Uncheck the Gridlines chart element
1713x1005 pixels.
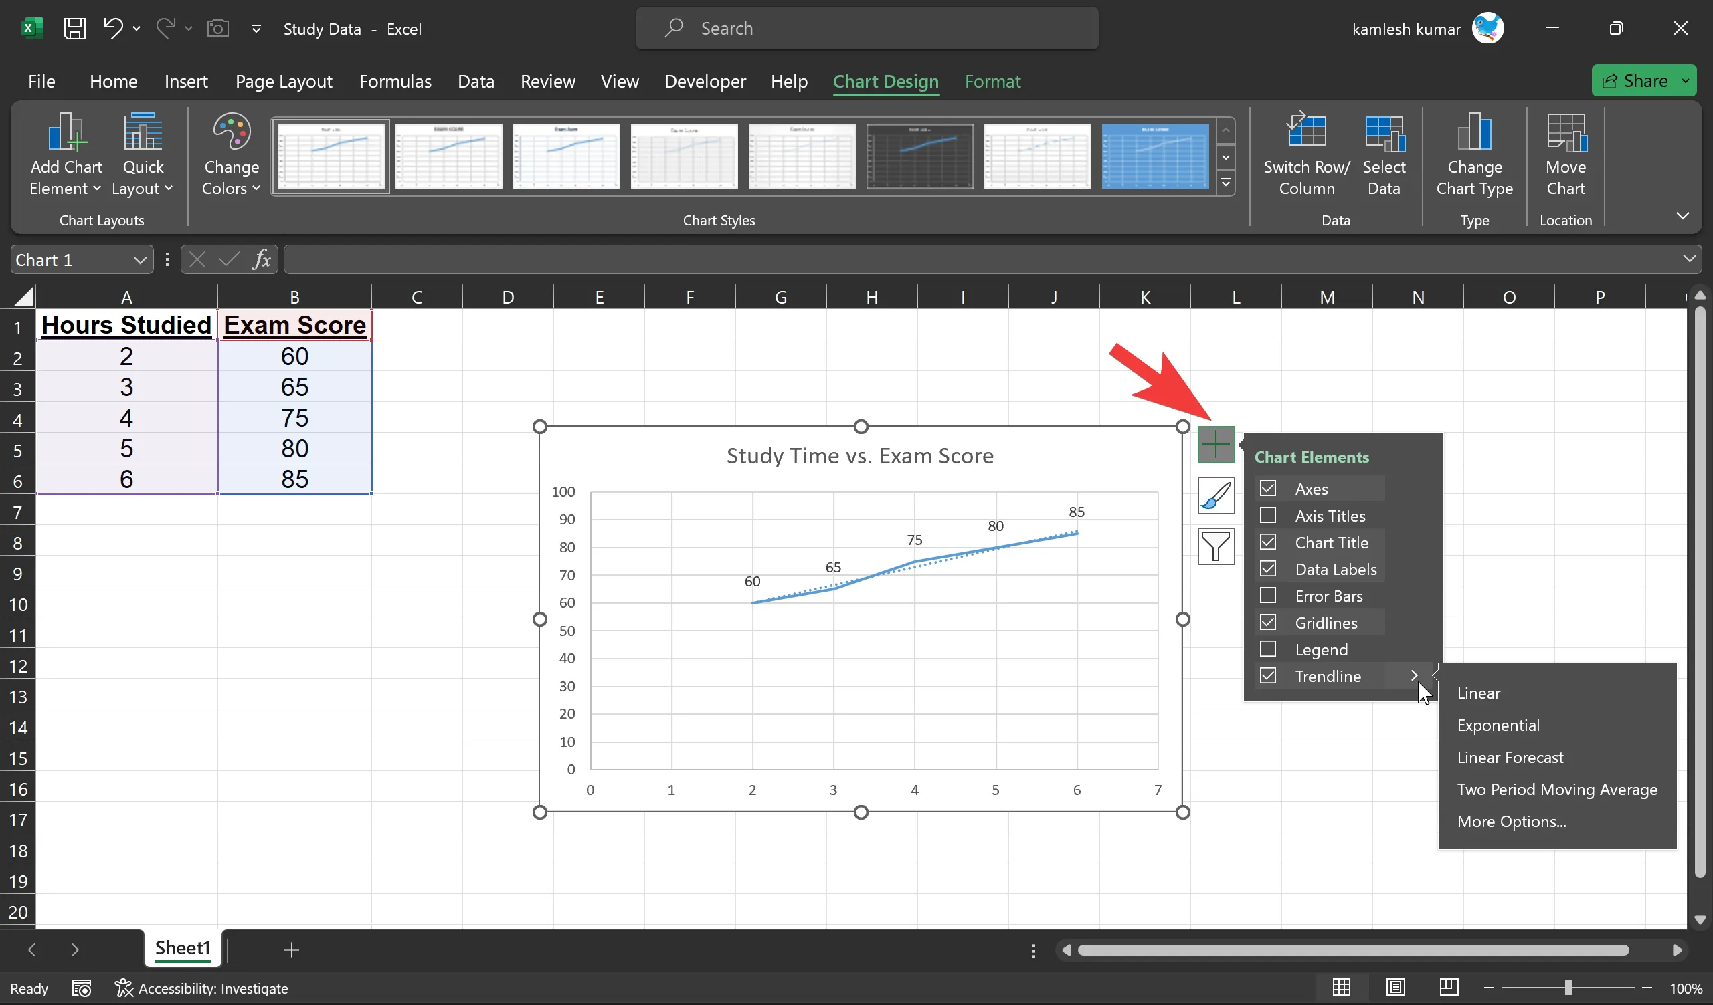pos(1268,622)
